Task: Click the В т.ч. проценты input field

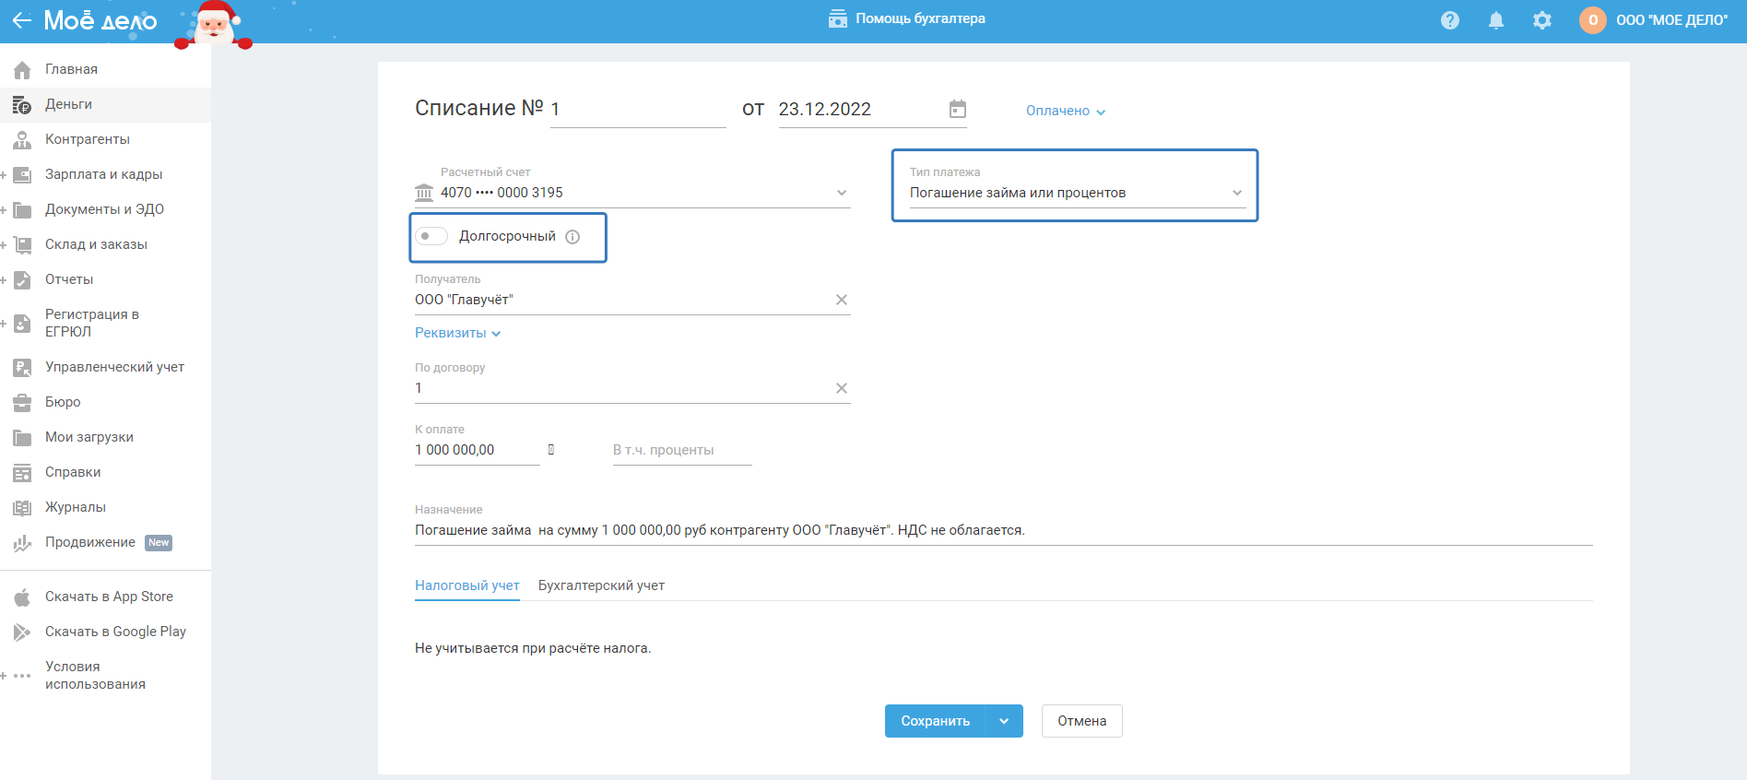Action: coord(682,450)
